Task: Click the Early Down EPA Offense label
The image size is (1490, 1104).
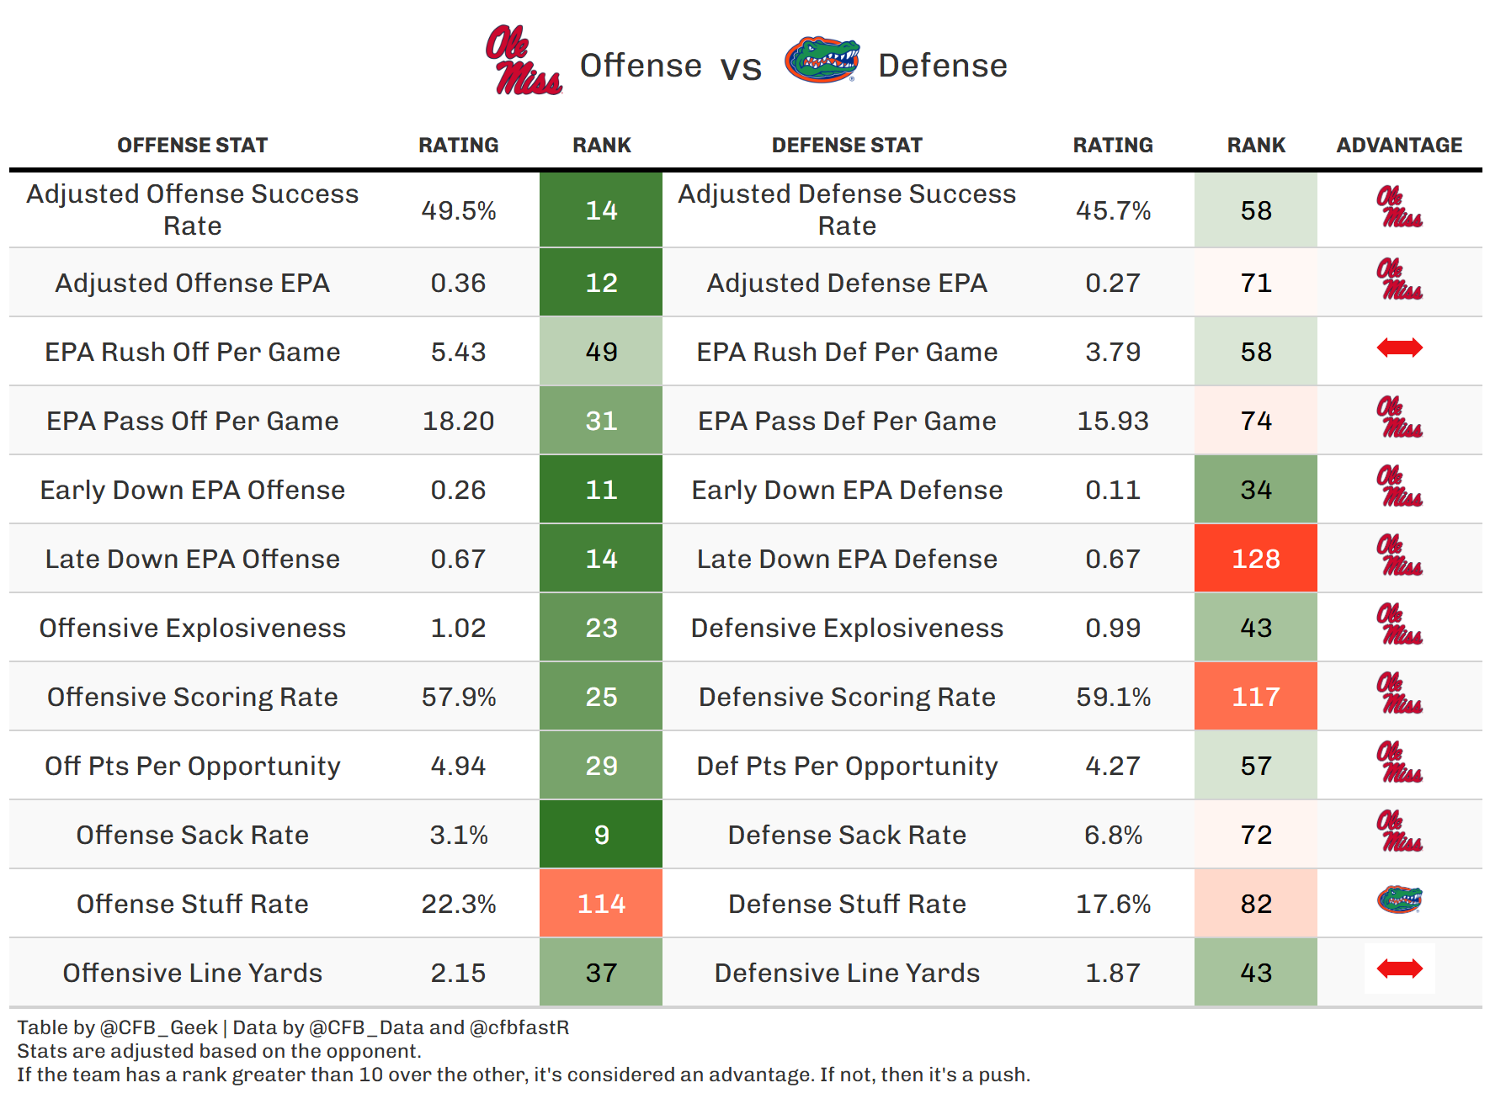Action: point(193,490)
